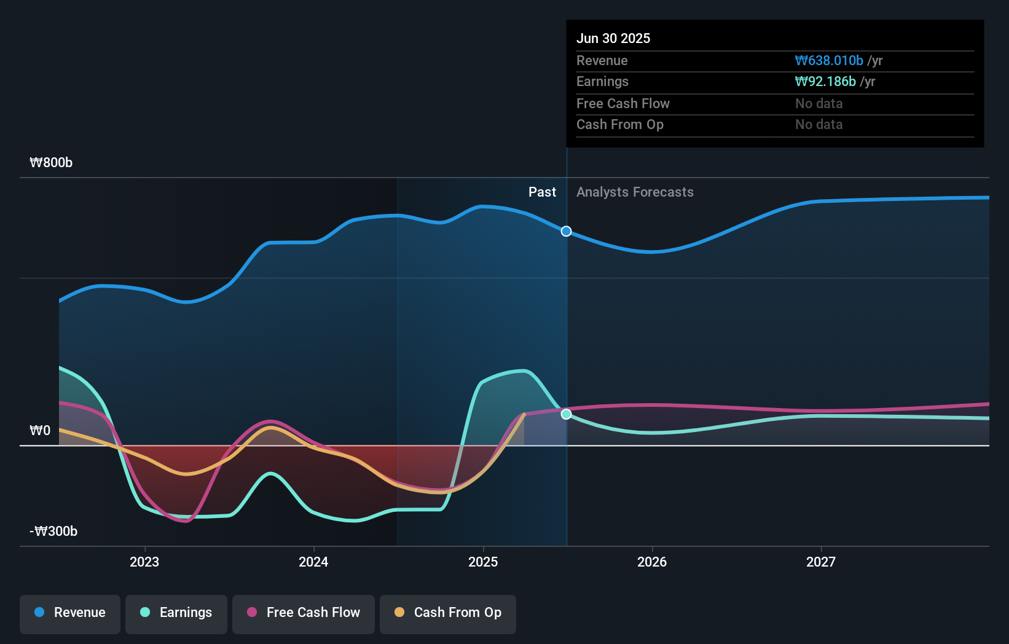Click the 2025 axis label
1009x644 pixels.
pyautogui.click(x=483, y=561)
